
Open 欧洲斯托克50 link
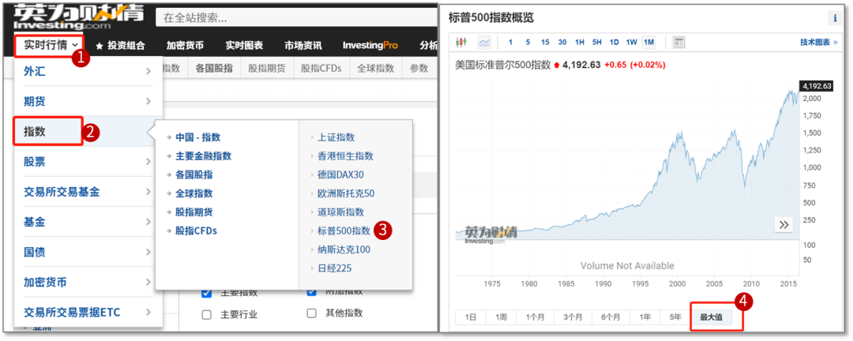[346, 193]
